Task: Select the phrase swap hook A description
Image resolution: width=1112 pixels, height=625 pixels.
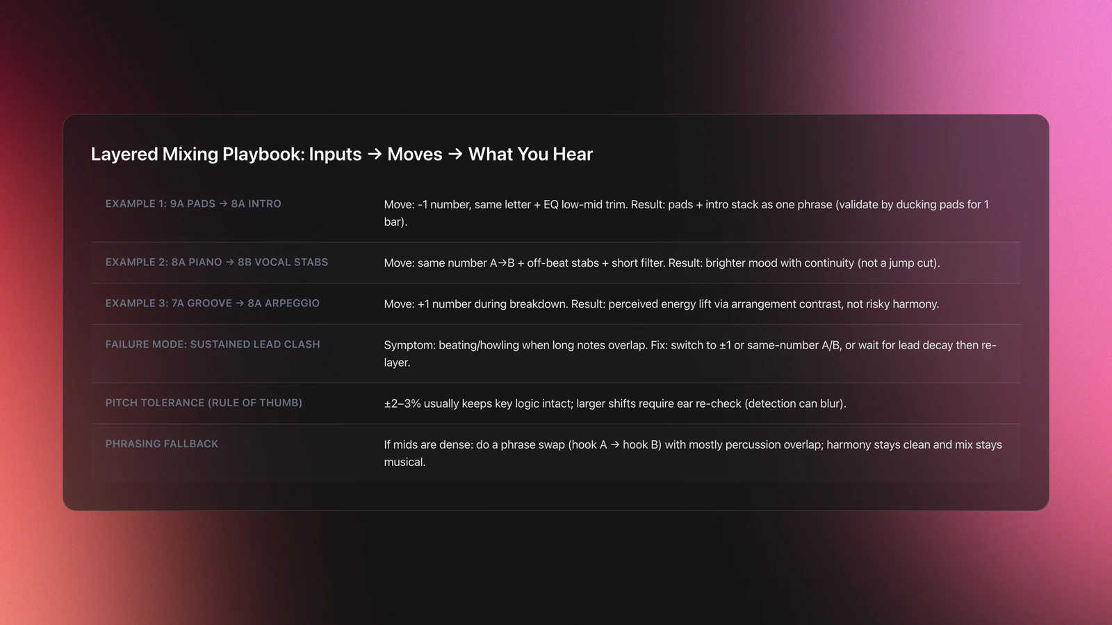Action: [693, 453]
